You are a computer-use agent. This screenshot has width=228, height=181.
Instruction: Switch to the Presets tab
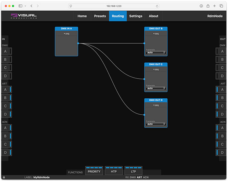pos(100,16)
